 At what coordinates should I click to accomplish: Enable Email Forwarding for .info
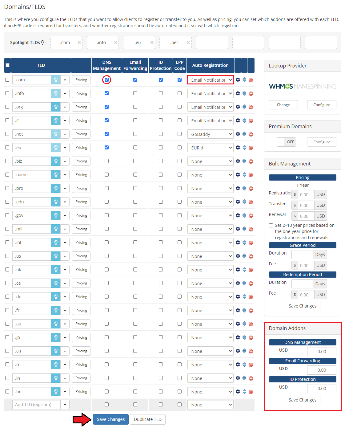point(135,93)
